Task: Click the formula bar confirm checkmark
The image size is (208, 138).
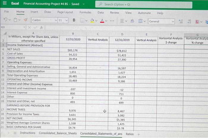Action: [35, 27]
